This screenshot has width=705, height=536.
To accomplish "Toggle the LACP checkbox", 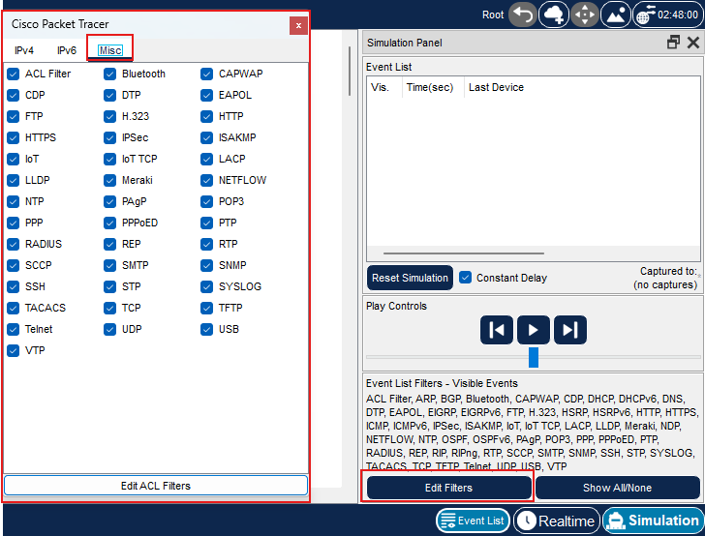I will coord(206,159).
